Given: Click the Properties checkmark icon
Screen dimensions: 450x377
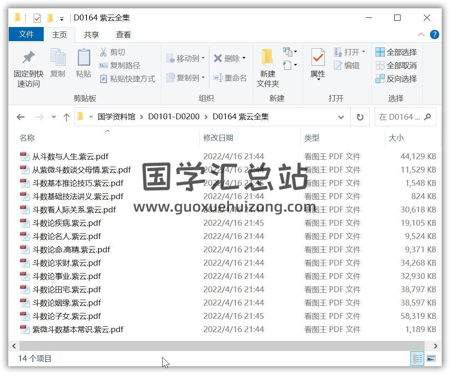Looking at the screenshot, I should tap(318, 57).
